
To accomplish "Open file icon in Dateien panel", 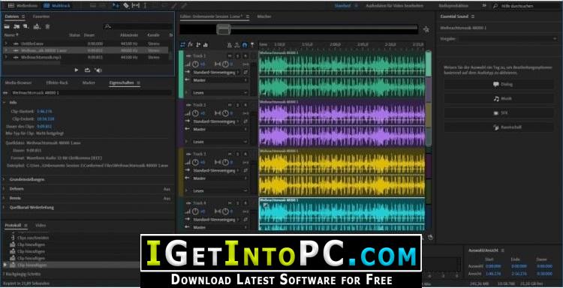I will (x=7, y=26).
